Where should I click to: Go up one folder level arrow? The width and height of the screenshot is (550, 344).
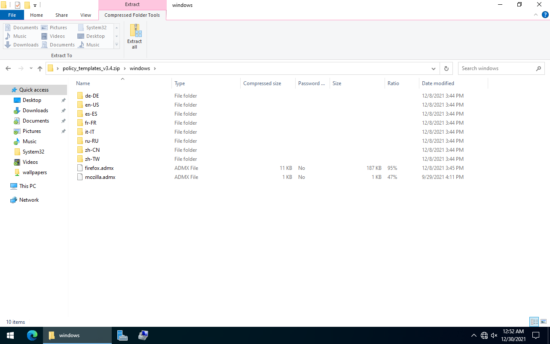click(40, 68)
